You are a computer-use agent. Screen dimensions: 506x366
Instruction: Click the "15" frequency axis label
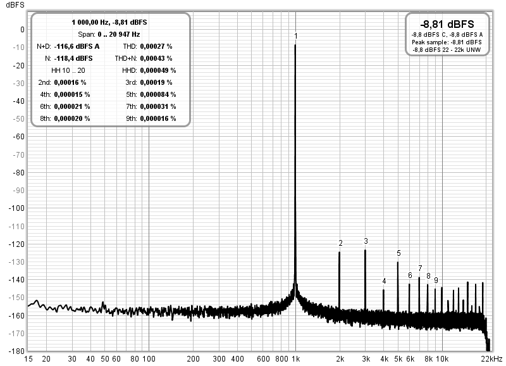(x=28, y=359)
